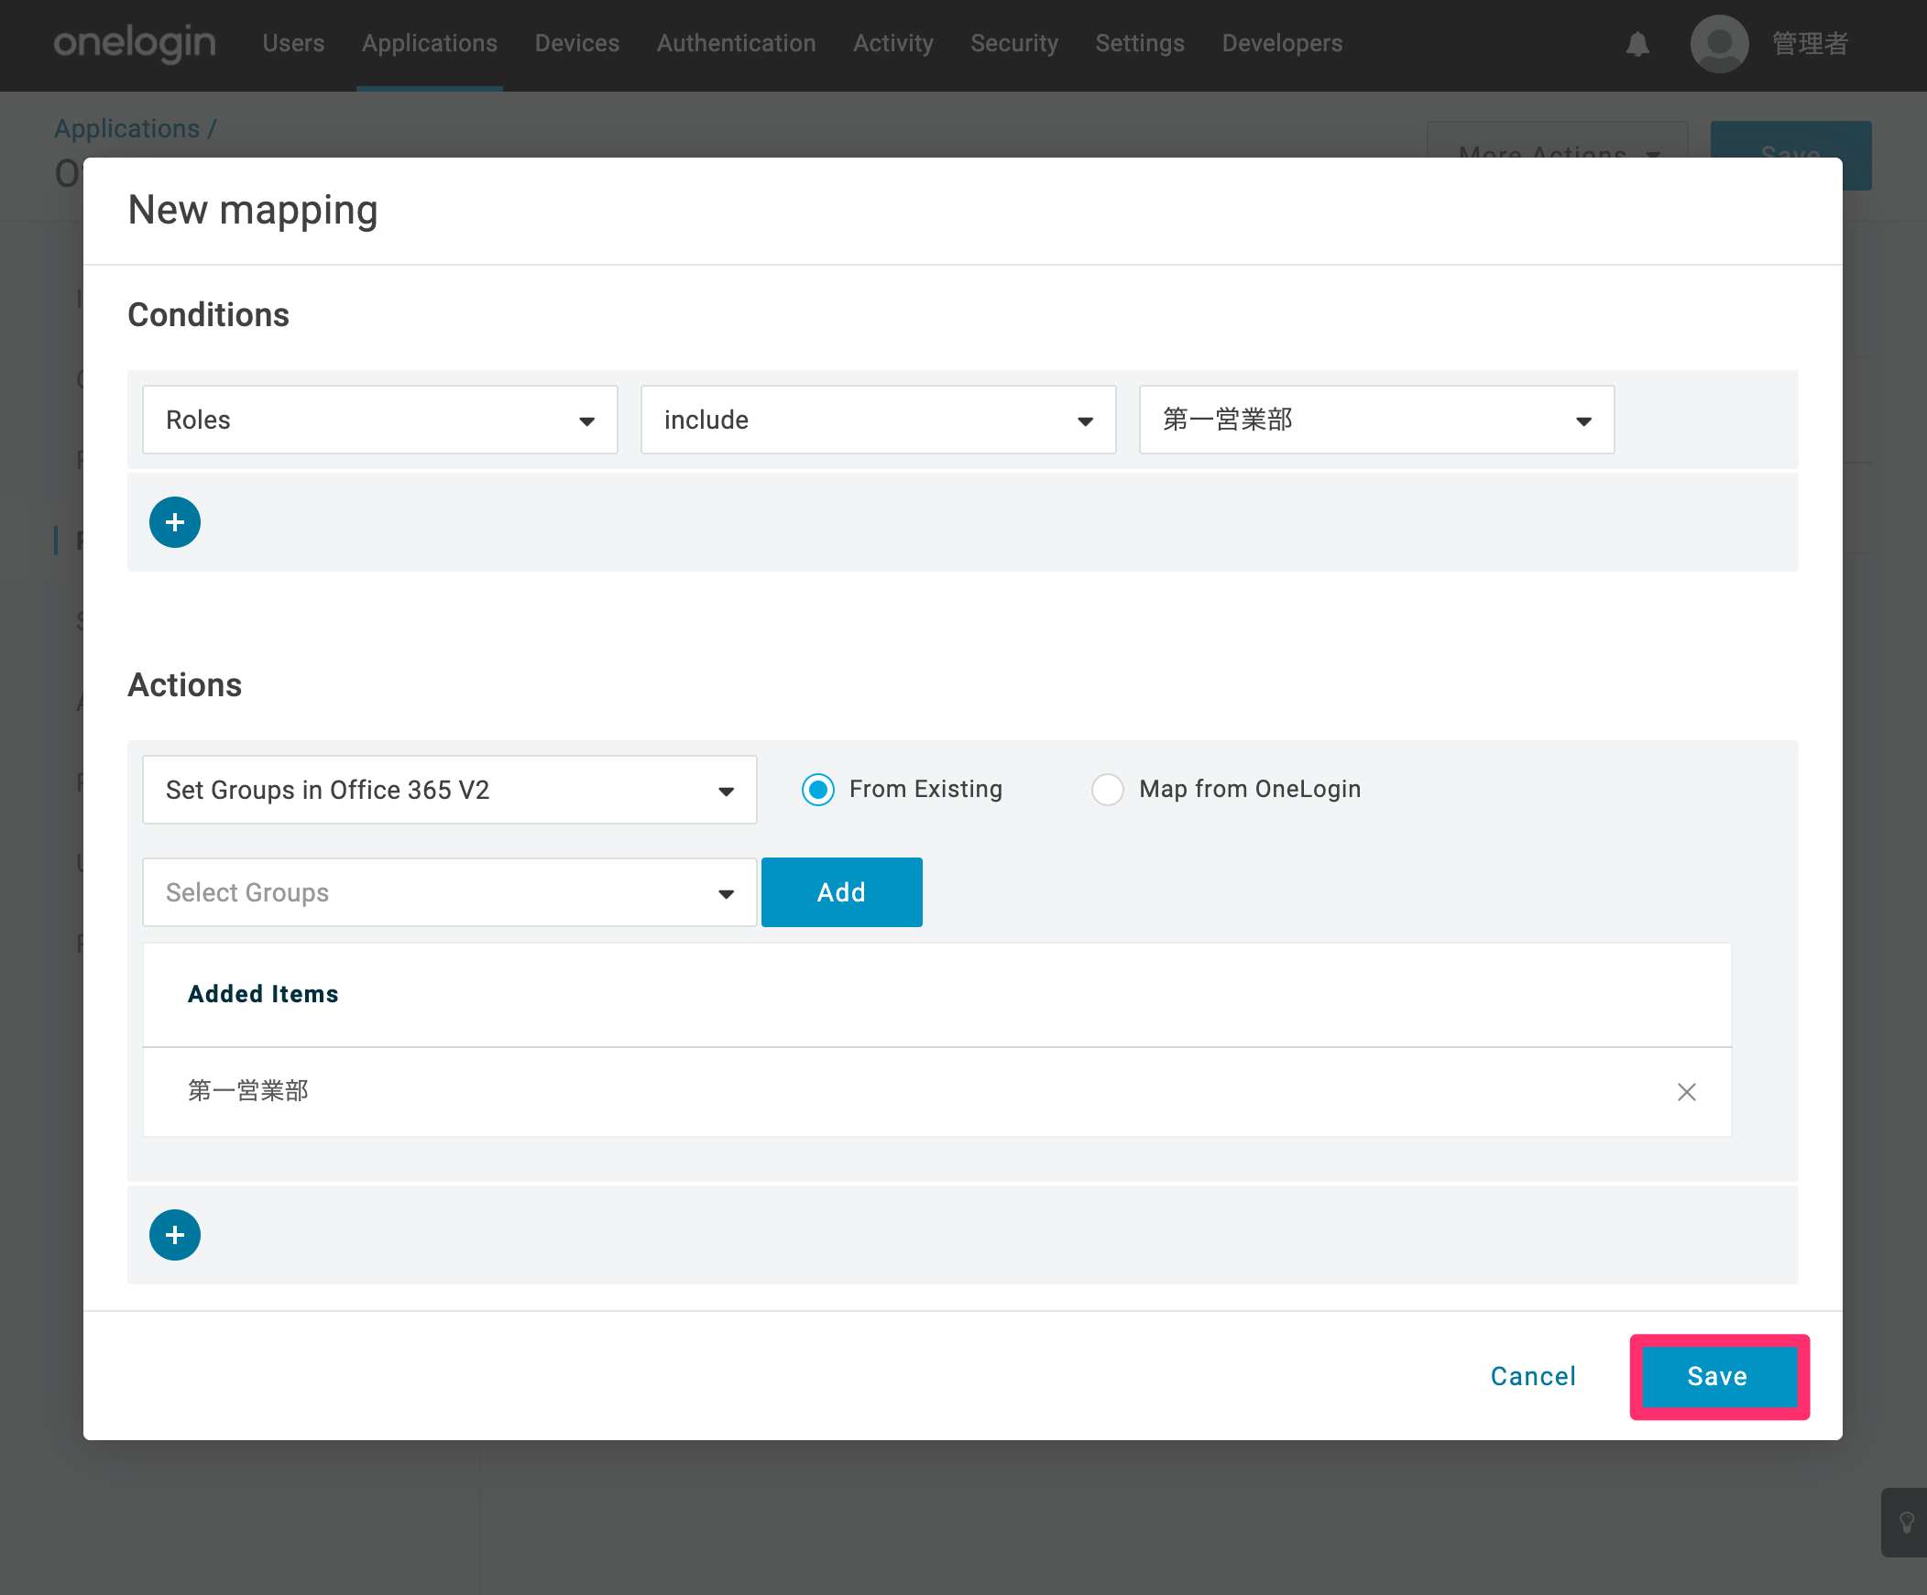Cancel the new mapping dialog

pyautogui.click(x=1533, y=1376)
